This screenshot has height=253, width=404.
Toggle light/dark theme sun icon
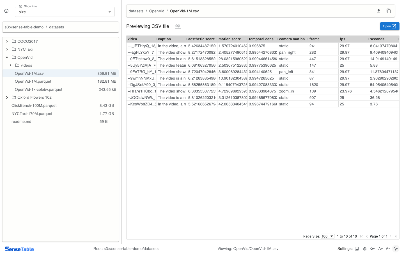396,249
